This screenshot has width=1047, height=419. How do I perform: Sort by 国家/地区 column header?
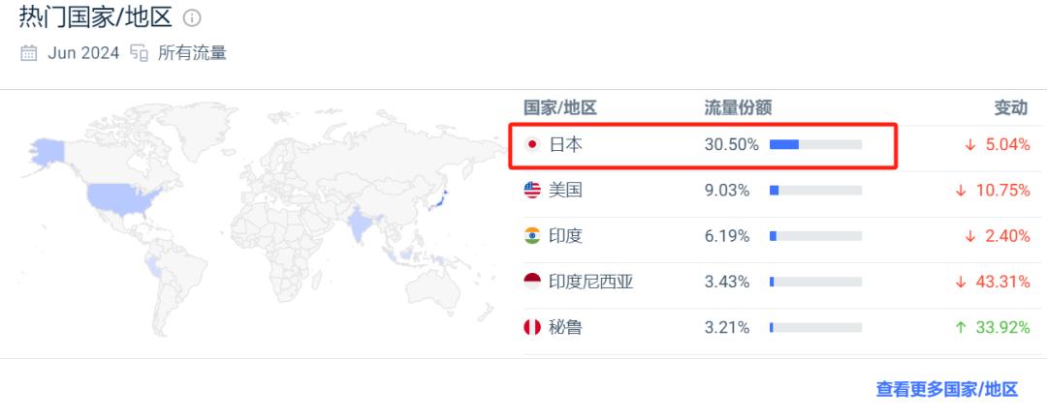(x=560, y=107)
